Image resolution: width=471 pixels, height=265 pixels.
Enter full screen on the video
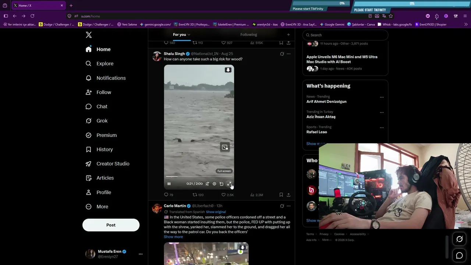(x=229, y=184)
